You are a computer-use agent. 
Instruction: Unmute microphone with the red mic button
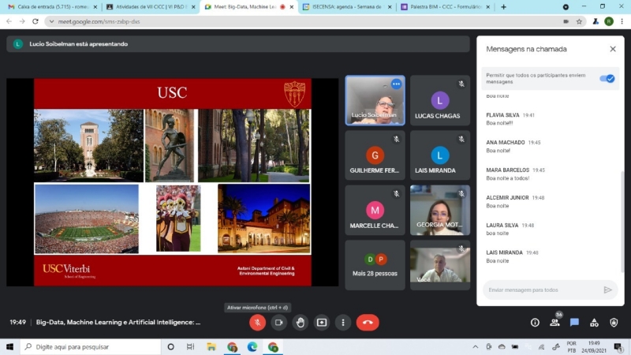(x=257, y=323)
